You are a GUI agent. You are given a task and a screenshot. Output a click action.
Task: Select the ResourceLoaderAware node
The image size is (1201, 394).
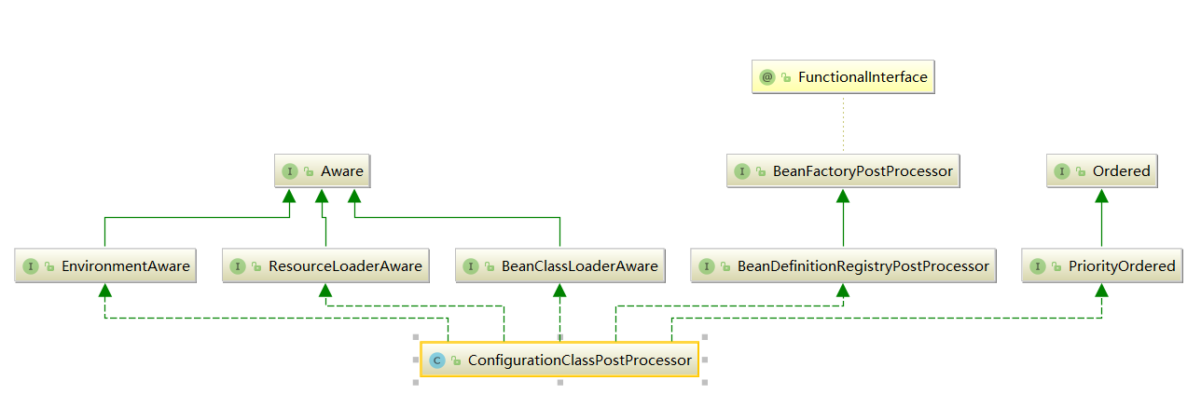[x=325, y=266]
